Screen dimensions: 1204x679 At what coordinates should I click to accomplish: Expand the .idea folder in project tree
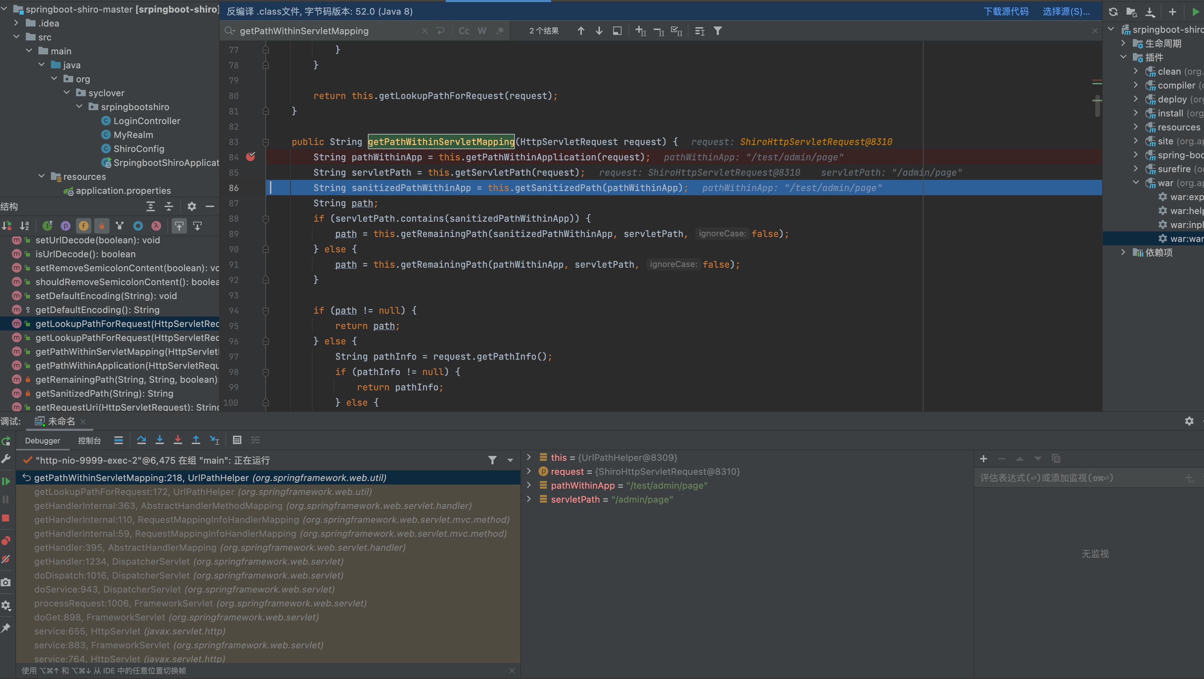(16, 23)
